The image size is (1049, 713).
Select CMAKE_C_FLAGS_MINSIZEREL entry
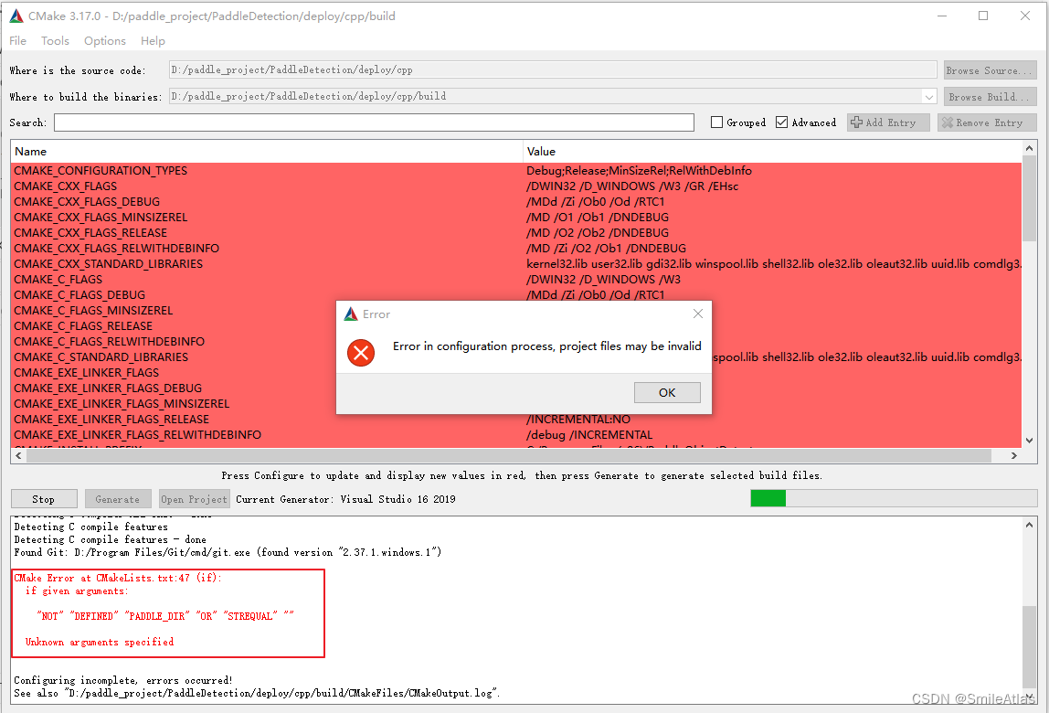tap(93, 310)
